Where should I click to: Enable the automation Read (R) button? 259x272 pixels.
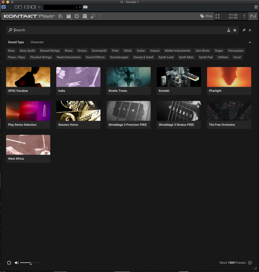pyautogui.click(x=16, y=7)
